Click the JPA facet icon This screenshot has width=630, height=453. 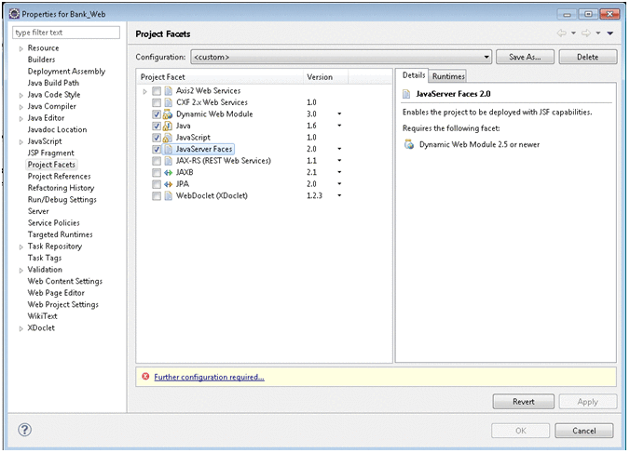[168, 184]
